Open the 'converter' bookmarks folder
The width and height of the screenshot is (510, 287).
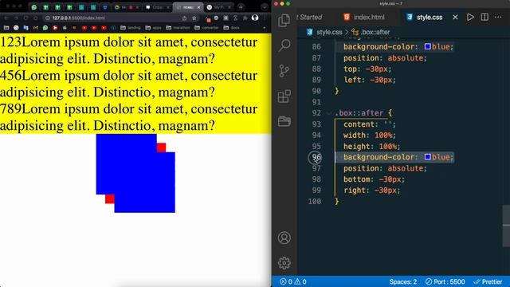207,28
